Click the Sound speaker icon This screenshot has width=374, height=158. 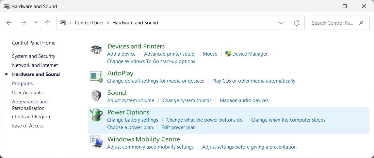96,96
